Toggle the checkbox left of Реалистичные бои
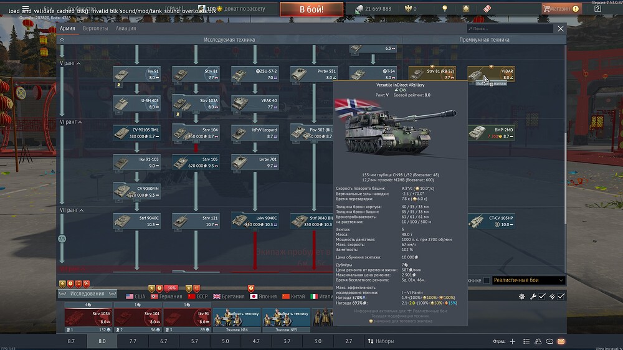623x350 pixels. pyautogui.click(x=487, y=281)
